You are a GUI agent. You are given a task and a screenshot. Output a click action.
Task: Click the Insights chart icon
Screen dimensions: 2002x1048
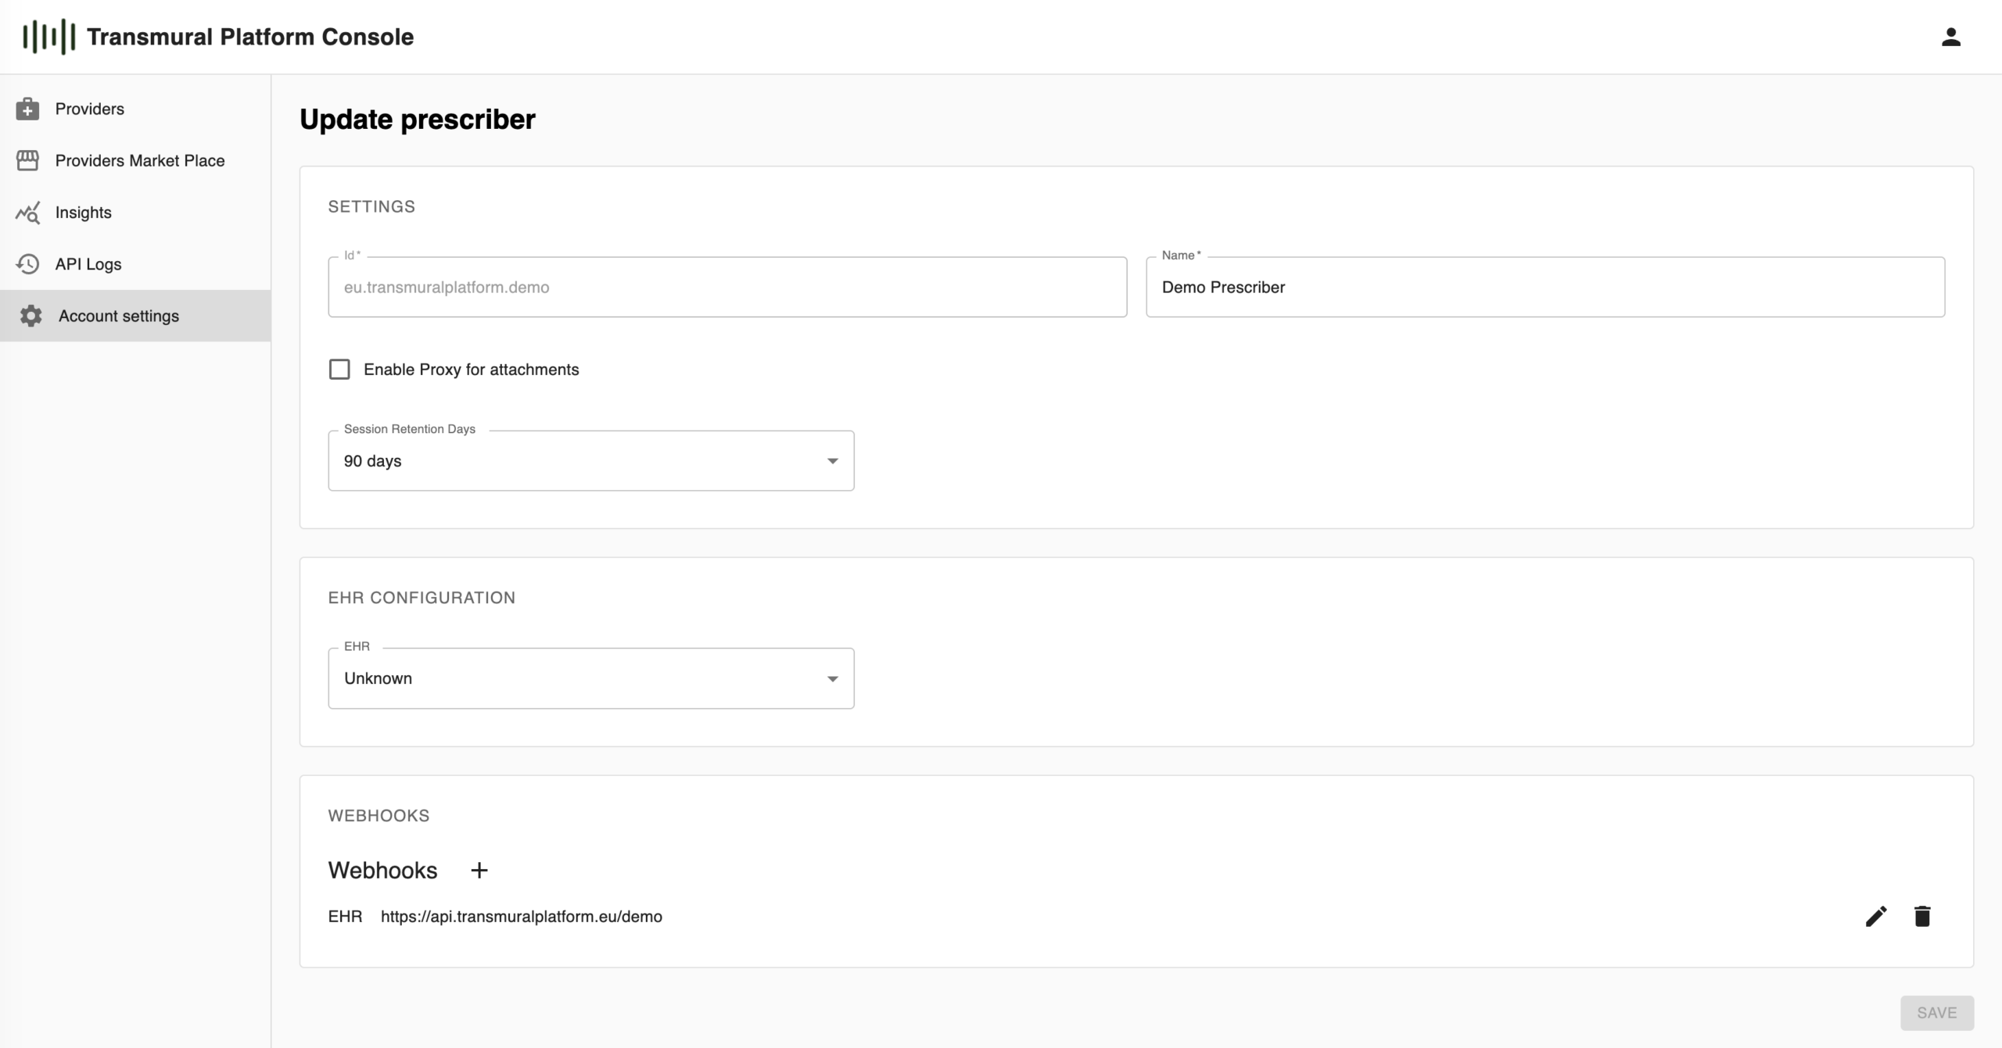click(x=28, y=212)
